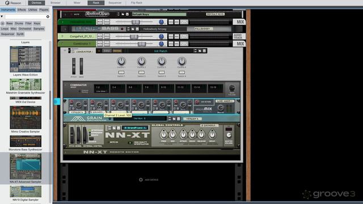Image resolution: width=363 pixels, height=204 pixels.
Task: Filter devices by Bass tag
Action: pyautogui.click(x=10, y=23)
